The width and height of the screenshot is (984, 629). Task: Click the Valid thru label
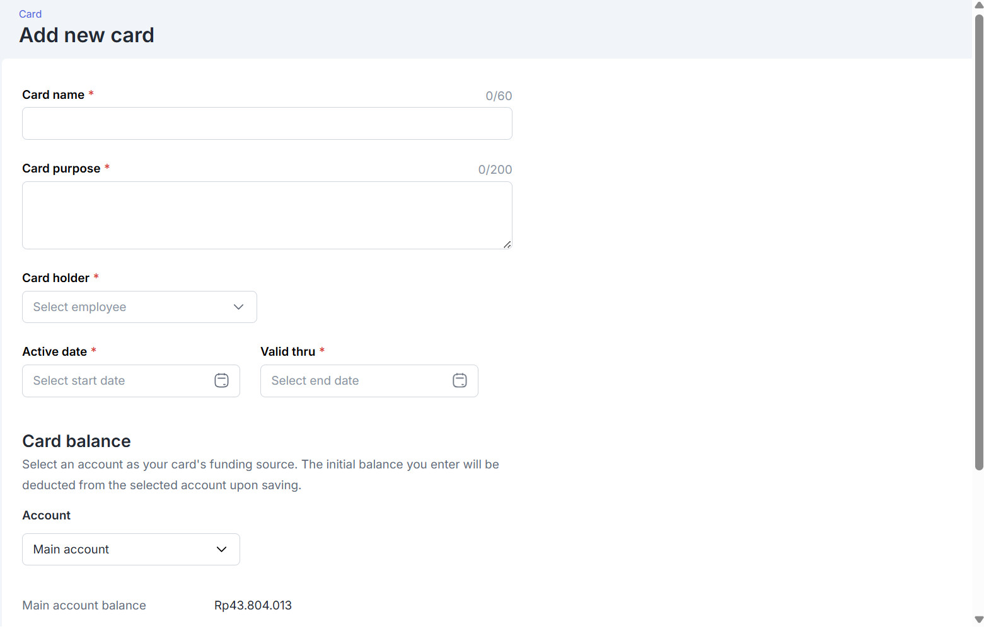(x=287, y=352)
